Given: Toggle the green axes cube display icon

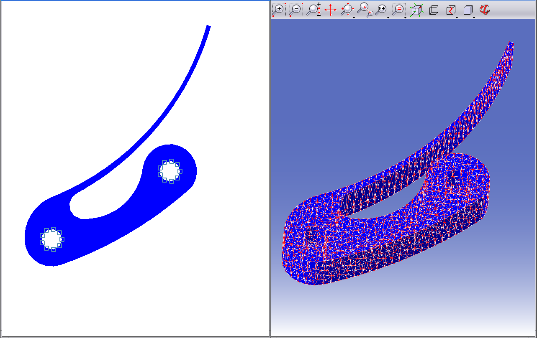Looking at the screenshot, I should [x=416, y=10].
